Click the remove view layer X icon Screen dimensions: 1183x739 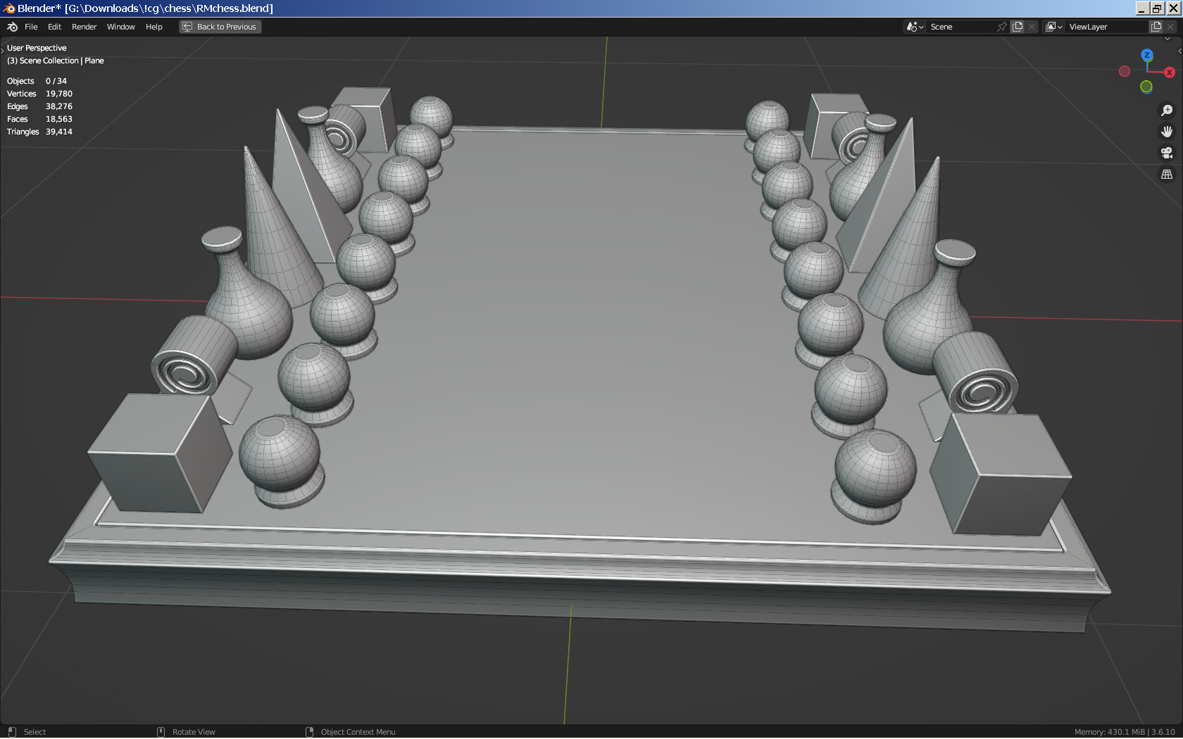(x=1170, y=27)
